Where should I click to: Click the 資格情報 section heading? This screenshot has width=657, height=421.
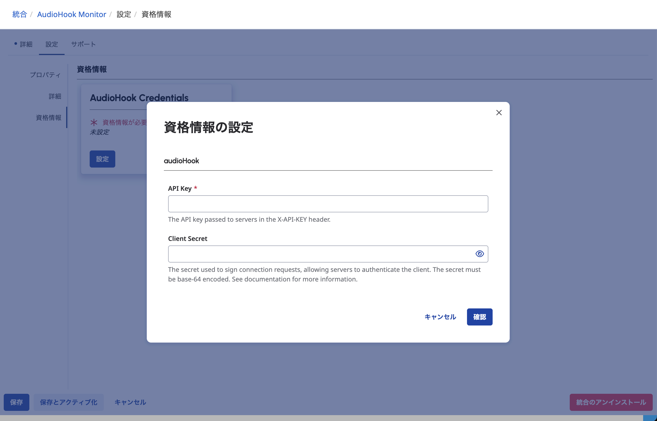pos(92,69)
